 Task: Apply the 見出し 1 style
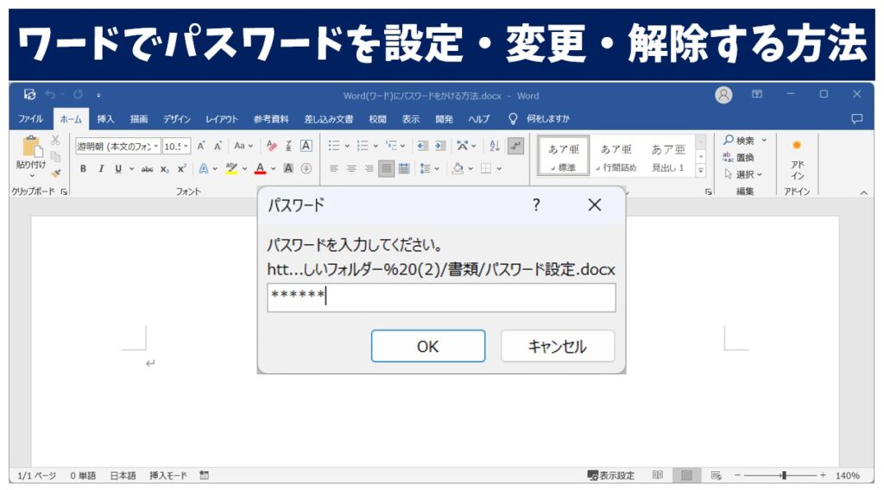coord(668,156)
